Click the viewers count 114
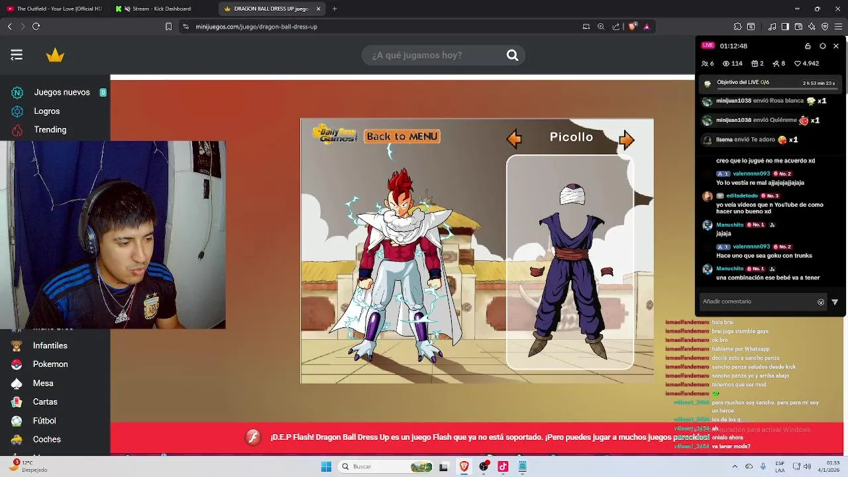This screenshot has height=477, width=848. (732, 64)
